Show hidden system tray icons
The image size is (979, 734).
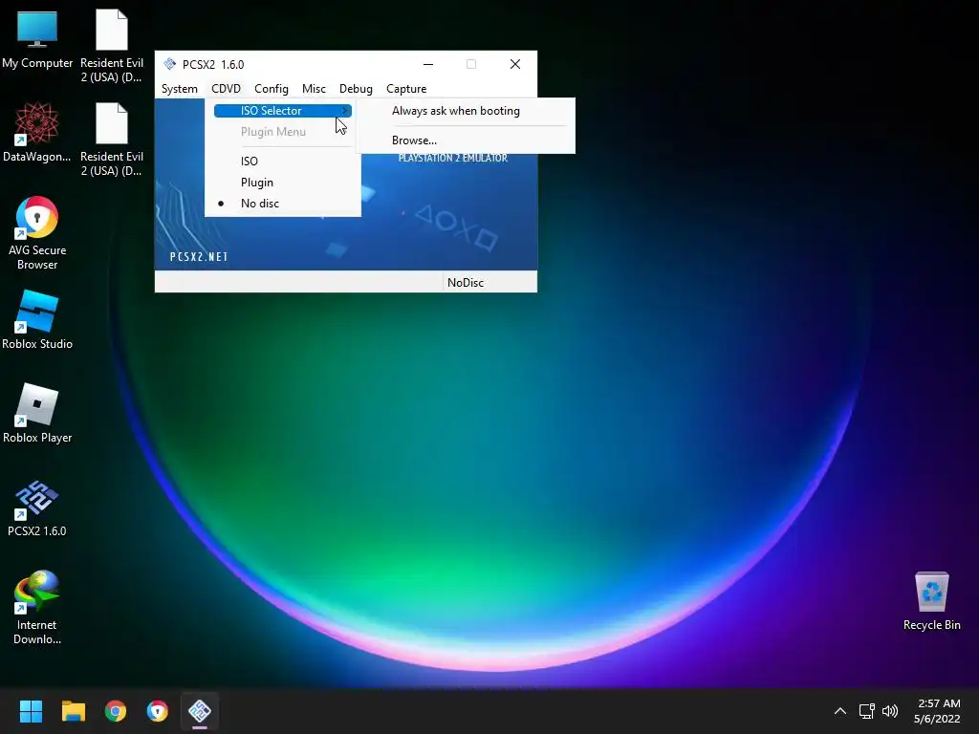840,711
